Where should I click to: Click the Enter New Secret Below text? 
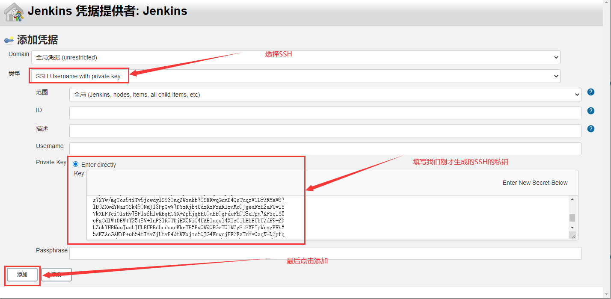pyautogui.click(x=535, y=183)
